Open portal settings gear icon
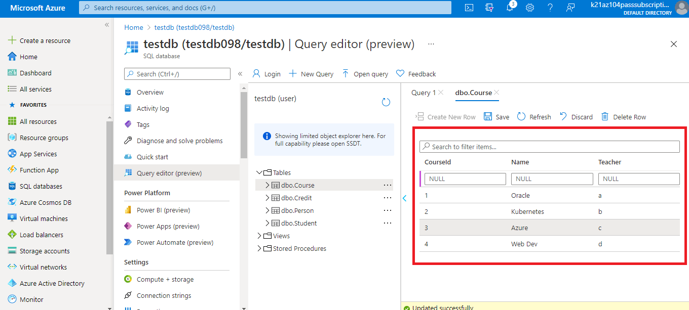This screenshot has width=689, height=310. (x=530, y=8)
